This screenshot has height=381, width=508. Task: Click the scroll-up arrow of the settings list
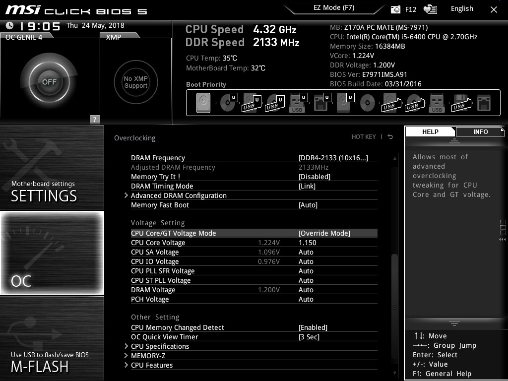pyautogui.click(x=394, y=158)
